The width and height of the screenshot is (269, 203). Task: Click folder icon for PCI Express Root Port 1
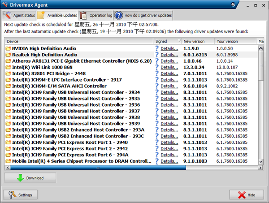click(8, 143)
